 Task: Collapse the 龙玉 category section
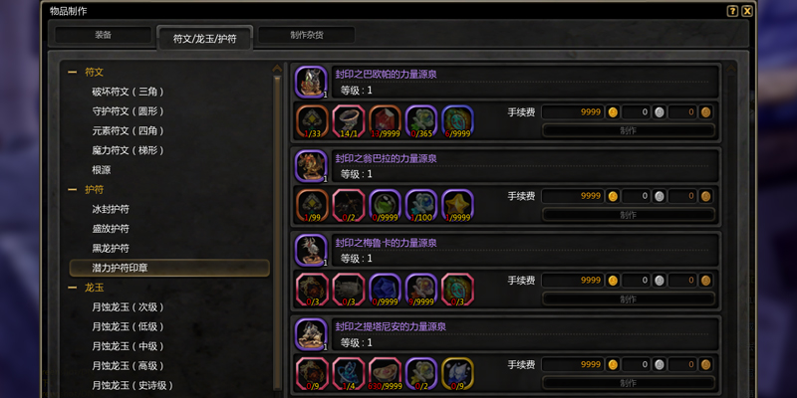pos(73,288)
